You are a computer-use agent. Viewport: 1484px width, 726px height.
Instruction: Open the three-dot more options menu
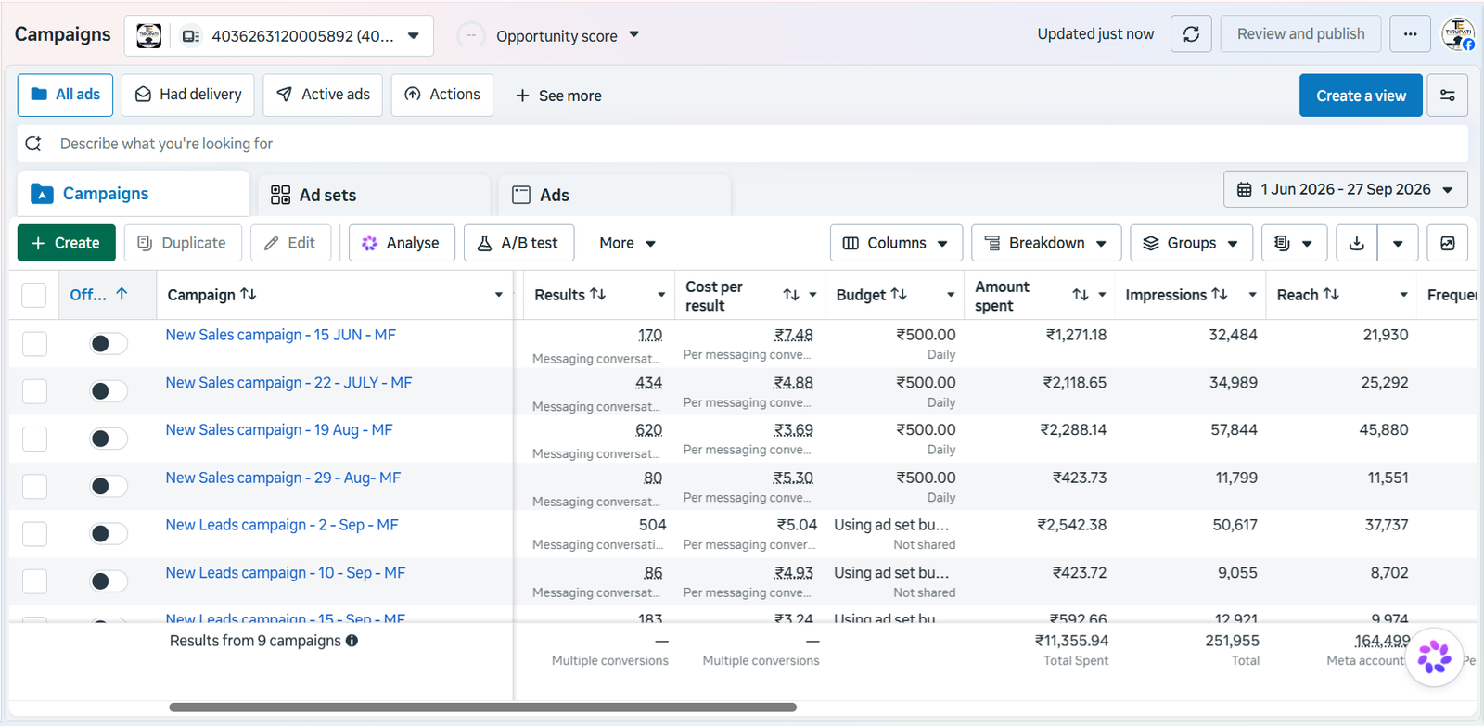tap(1410, 34)
